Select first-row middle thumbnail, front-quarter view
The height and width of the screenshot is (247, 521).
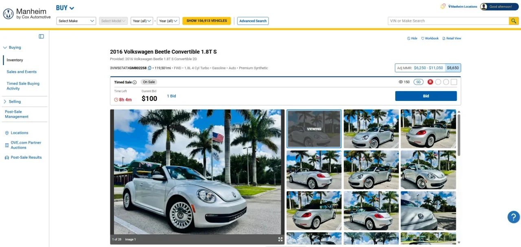click(371, 129)
